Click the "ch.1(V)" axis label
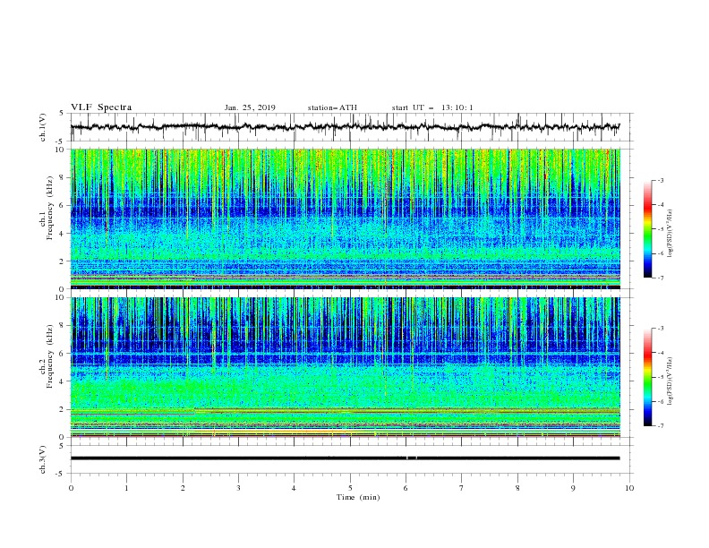 (x=43, y=127)
